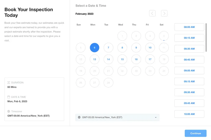Click the calendar icon beside Date & Time
The height and width of the screenshot is (140, 211).
coord(9,97)
